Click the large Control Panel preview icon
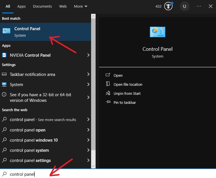The height and width of the screenshot is (178, 216). click(x=157, y=32)
